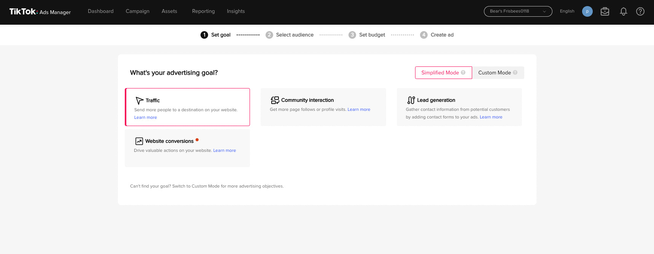Open the Assets menu
Screen dimensions: 654x254
click(x=169, y=11)
